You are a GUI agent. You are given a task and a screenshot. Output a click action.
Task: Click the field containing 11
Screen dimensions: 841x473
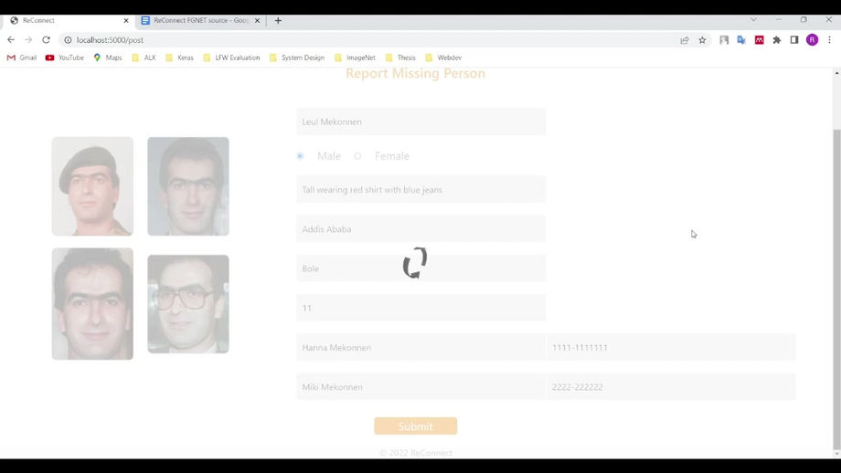(421, 308)
